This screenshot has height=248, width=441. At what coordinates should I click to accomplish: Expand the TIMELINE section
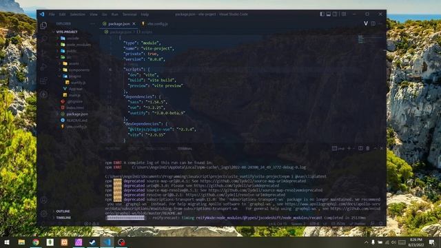[63, 218]
